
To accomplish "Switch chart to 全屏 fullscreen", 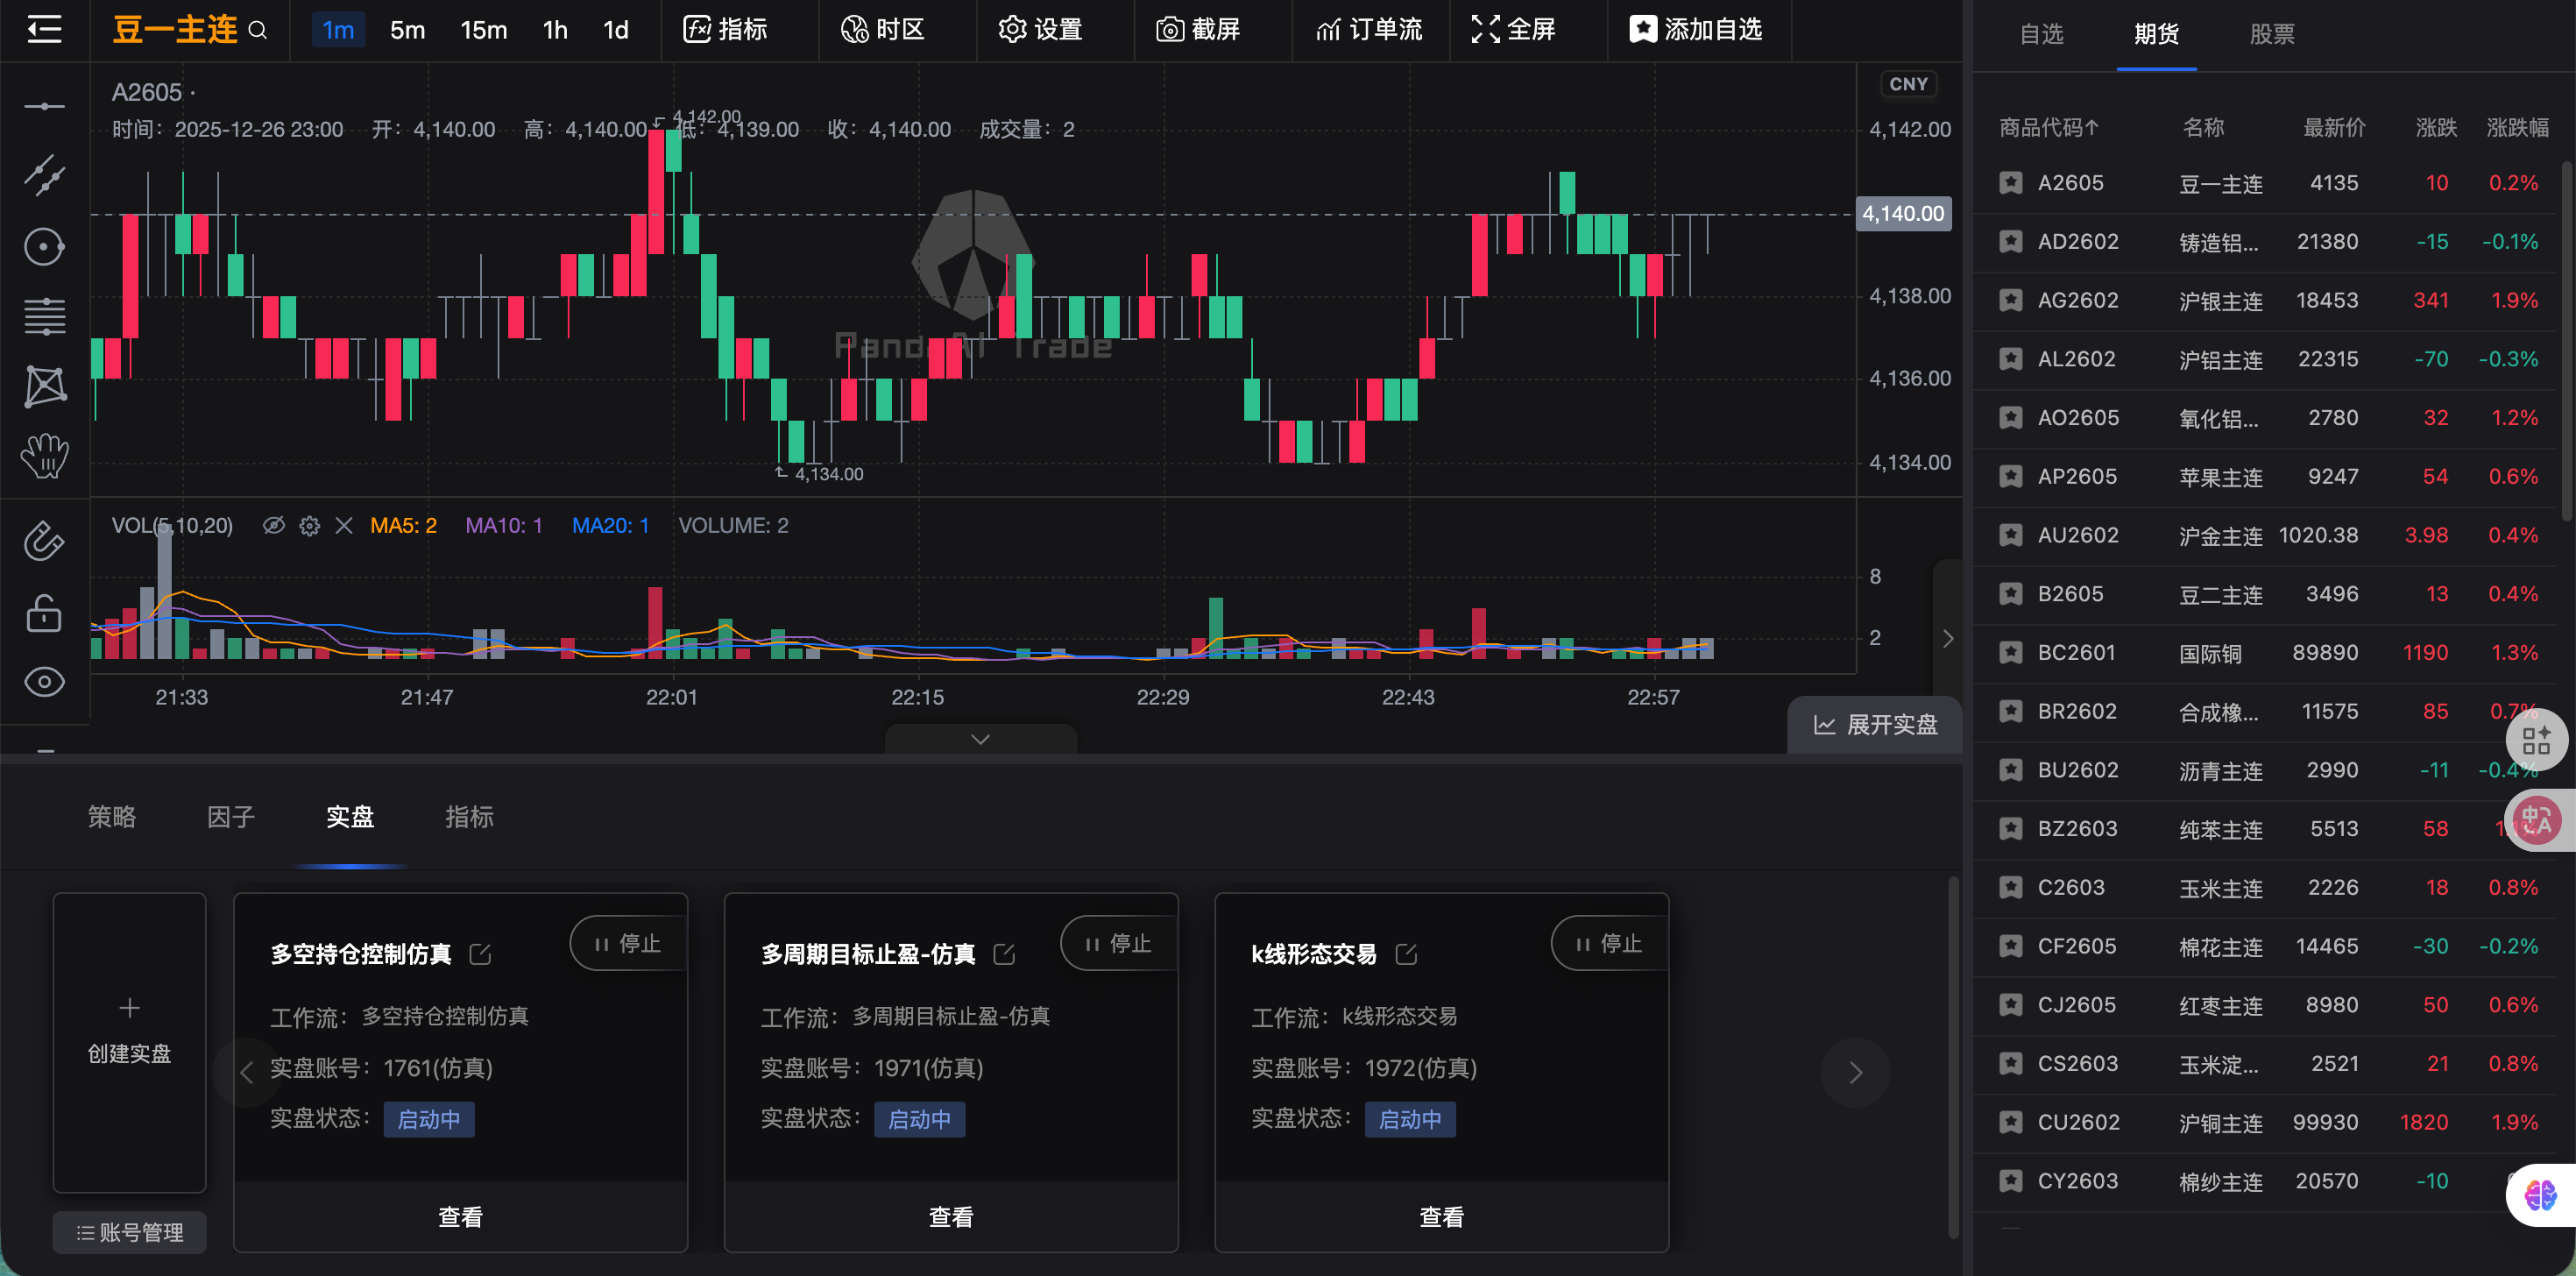I will pos(1513,29).
